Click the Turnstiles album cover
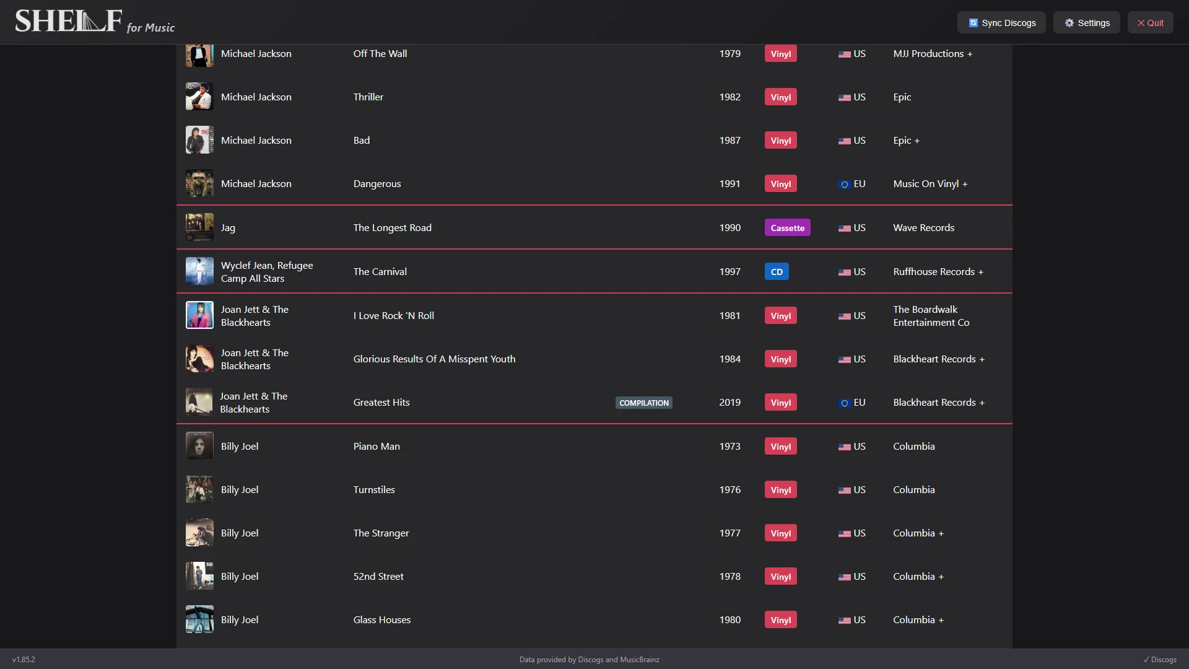 point(199,489)
